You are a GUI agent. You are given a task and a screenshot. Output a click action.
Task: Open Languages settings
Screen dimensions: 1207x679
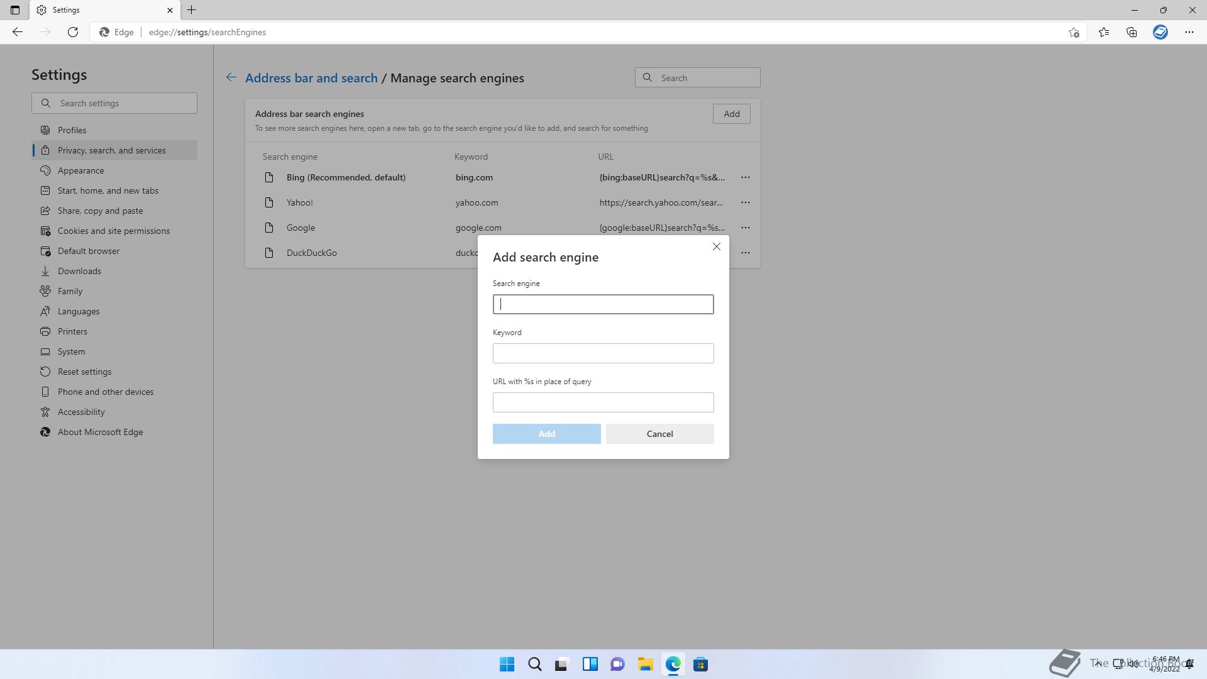[114, 311]
